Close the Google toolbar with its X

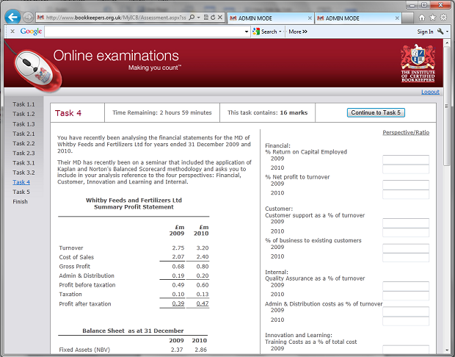tap(12, 32)
